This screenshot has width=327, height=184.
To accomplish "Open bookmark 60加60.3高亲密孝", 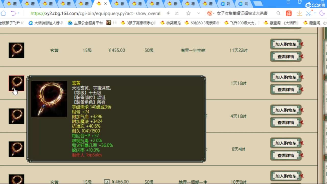I will coord(202,23).
